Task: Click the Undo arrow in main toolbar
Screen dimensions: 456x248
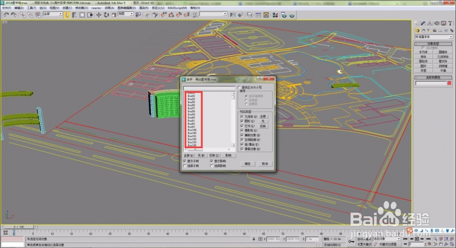Action: [x=6, y=14]
